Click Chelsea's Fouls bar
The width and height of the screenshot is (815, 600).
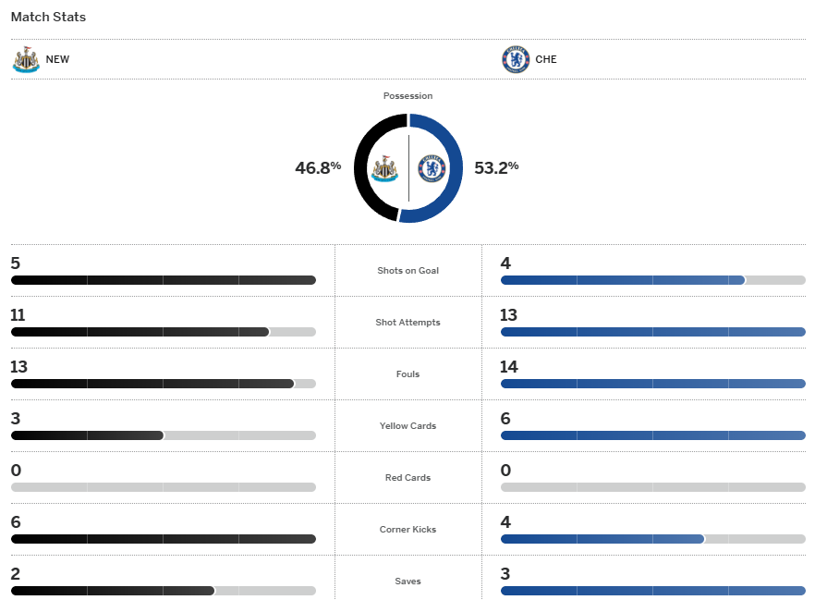click(652, 384)
